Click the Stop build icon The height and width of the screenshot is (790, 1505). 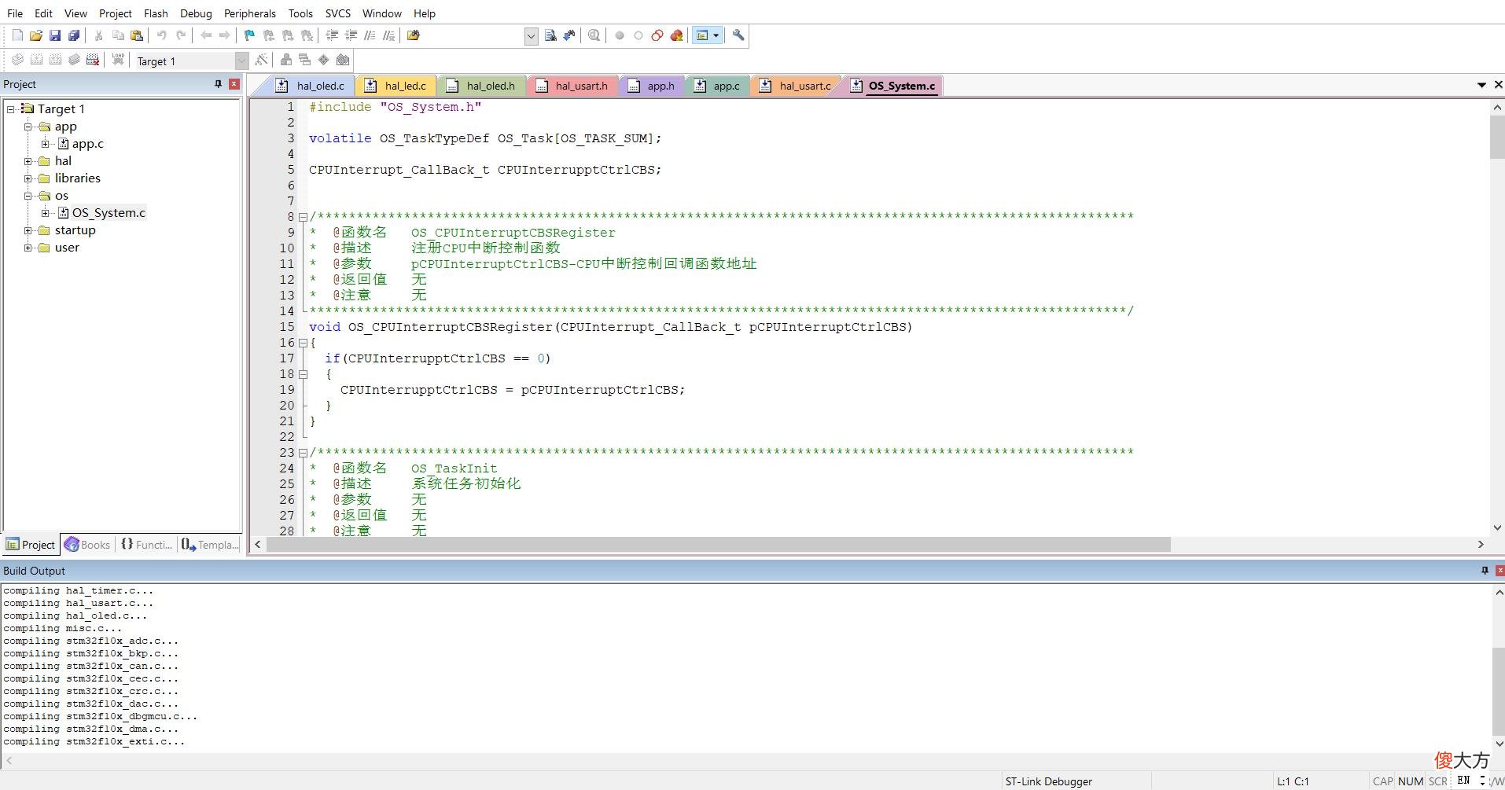tap(93, 60)
